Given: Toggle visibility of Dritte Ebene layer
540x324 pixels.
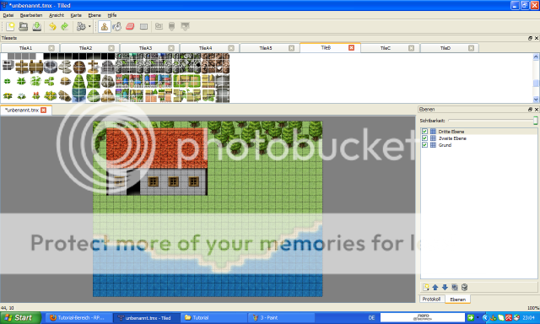Looking at the screenshot, I should click(424, 131).
